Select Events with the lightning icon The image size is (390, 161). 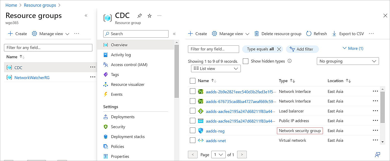pos(117,94)
